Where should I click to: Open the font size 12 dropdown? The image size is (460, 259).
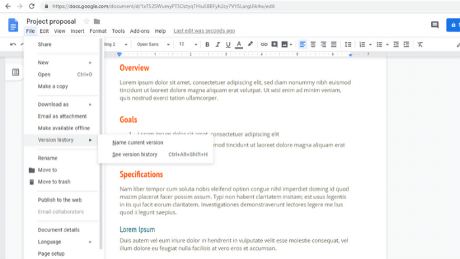click(x=188, y=45)
